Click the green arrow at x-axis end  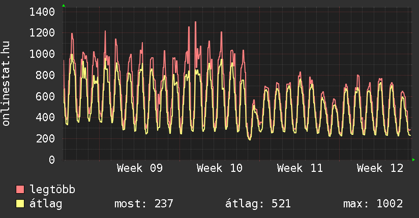pos(414,160)
